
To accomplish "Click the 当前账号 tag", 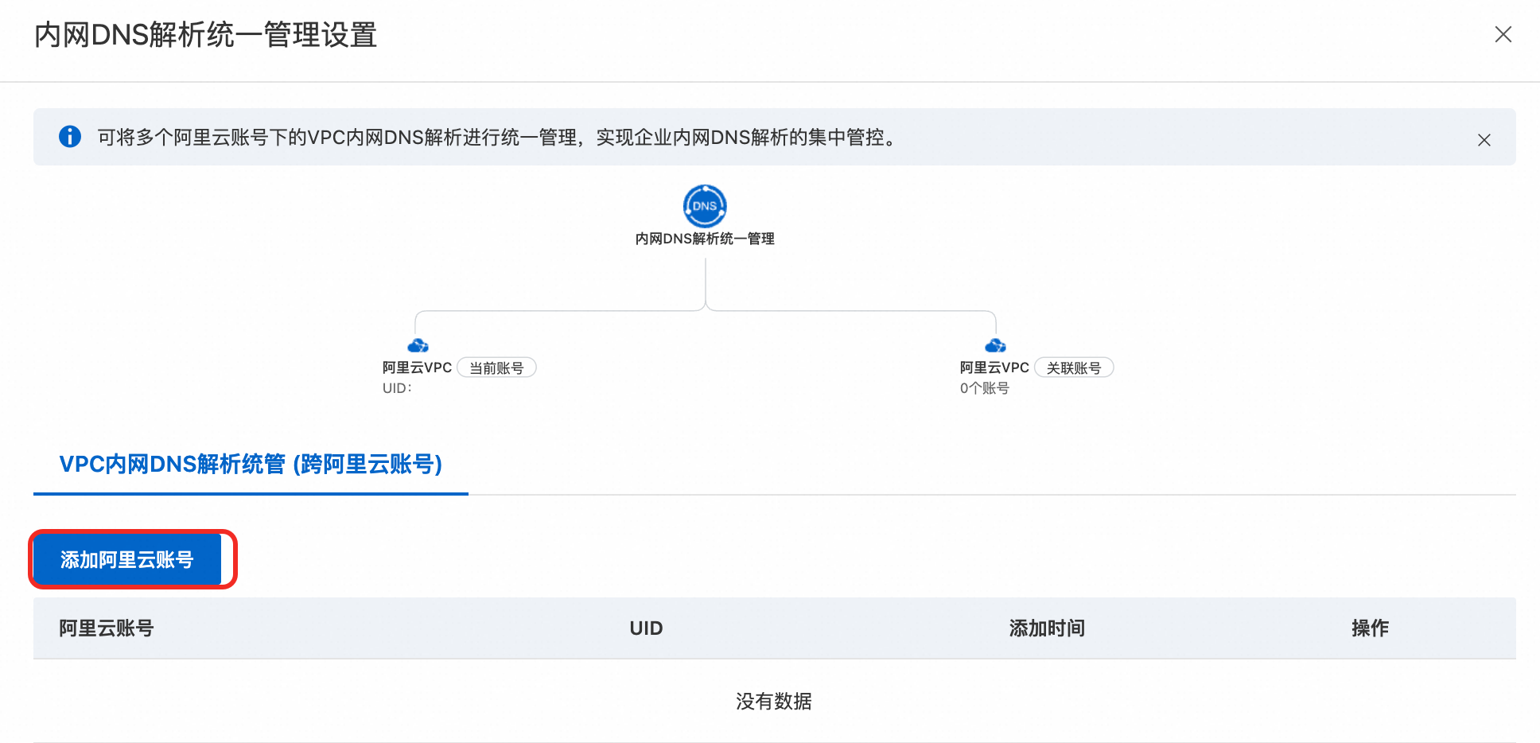I will coord(496,368).
